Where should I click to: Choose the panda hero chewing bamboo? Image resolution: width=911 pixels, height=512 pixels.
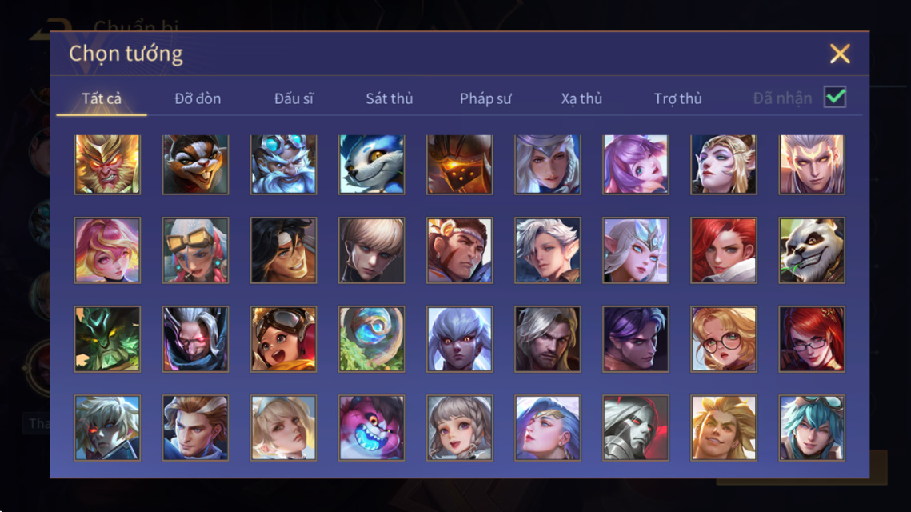point(812,250)
